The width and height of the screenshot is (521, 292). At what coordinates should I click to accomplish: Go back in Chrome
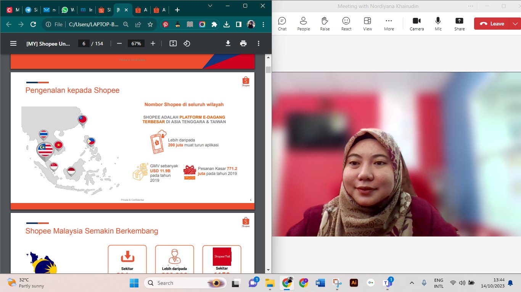(9, 24)
